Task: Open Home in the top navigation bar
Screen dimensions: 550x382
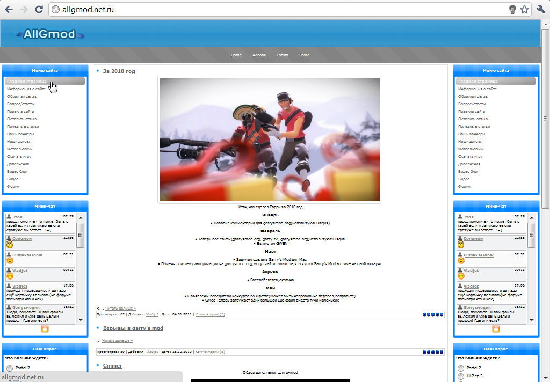Action: tap(236, 55)
